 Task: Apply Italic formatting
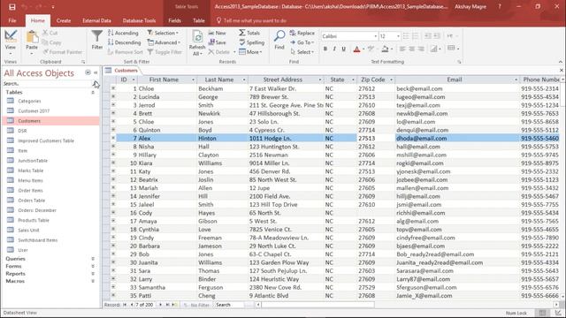pos(334,49)
